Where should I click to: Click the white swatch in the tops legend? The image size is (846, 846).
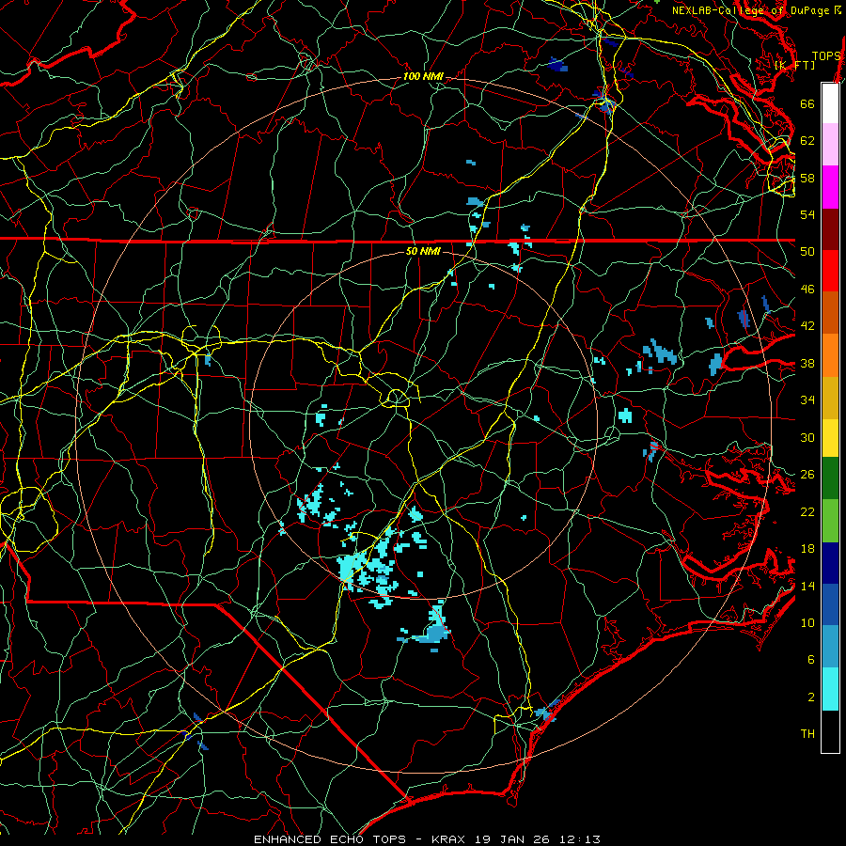(x=830, y=103)
